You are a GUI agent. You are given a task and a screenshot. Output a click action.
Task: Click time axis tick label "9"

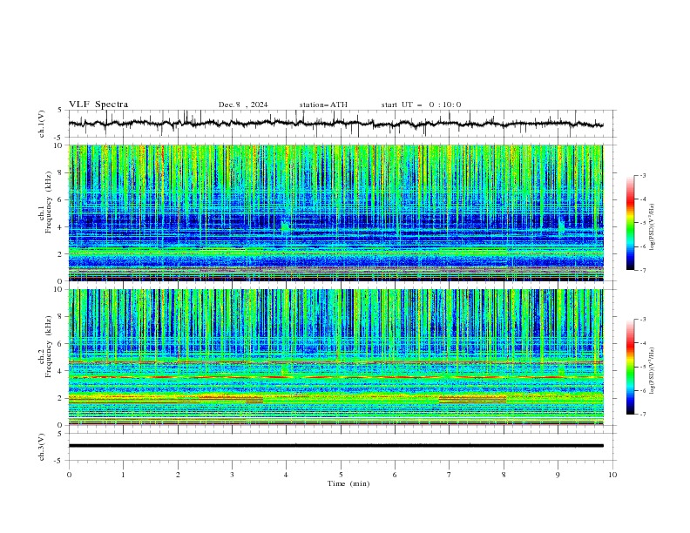(x=558, y=475)
